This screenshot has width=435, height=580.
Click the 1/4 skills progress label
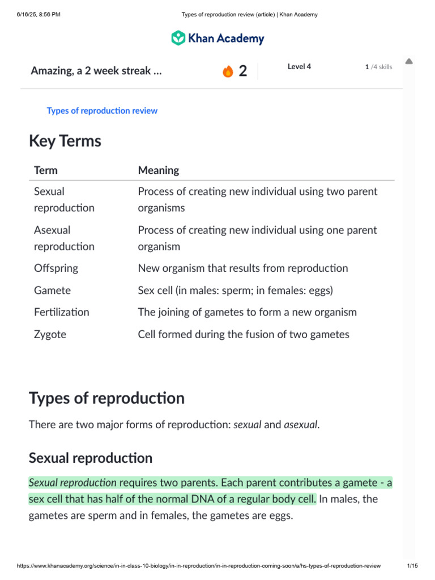(378, 67)
